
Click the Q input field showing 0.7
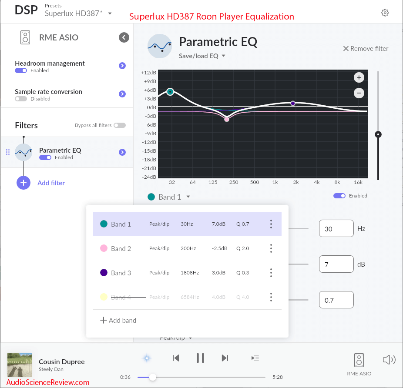[336, 300]
